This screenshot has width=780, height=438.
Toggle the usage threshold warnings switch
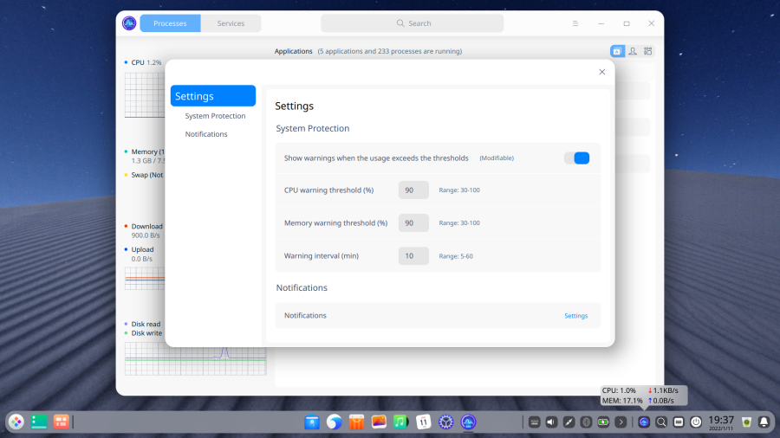(x=576, y=158)
